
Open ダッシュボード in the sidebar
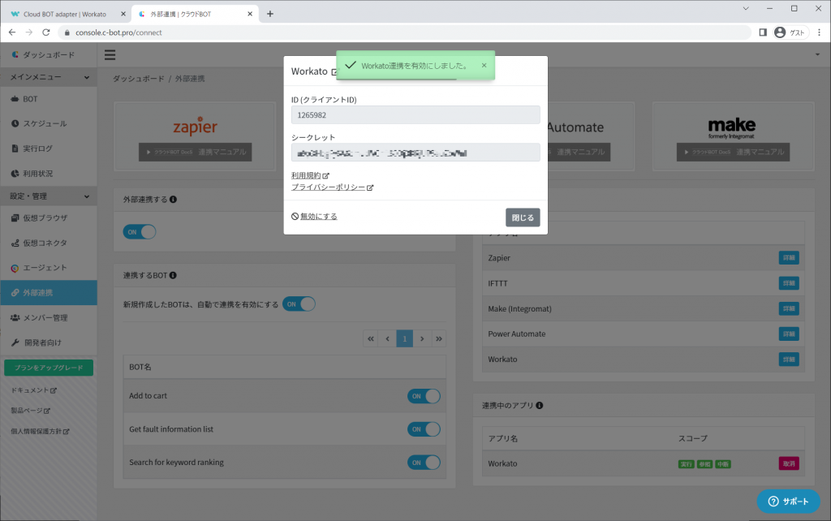(x=49, y=54)
